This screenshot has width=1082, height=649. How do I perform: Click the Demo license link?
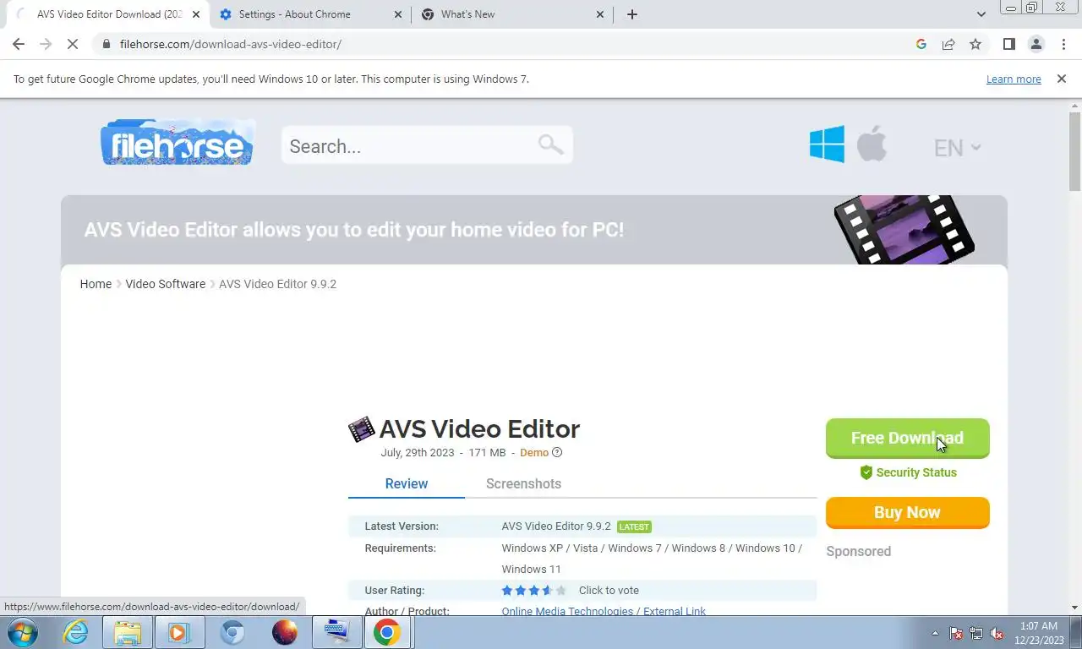tap(534, 453)
